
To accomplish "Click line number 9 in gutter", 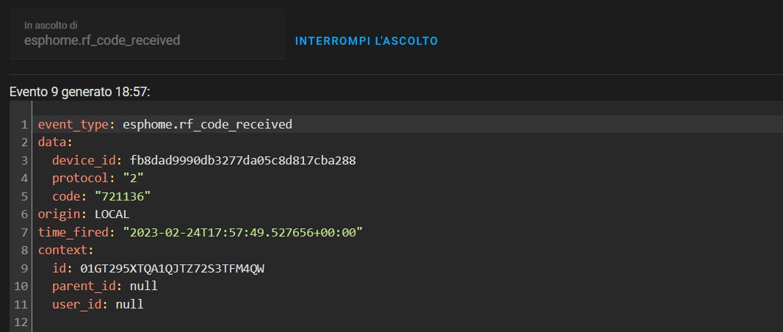I will click(x=24, y=269).
